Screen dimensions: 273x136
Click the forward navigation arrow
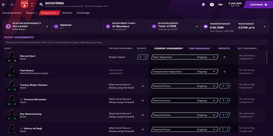click(x=12, y=5)
